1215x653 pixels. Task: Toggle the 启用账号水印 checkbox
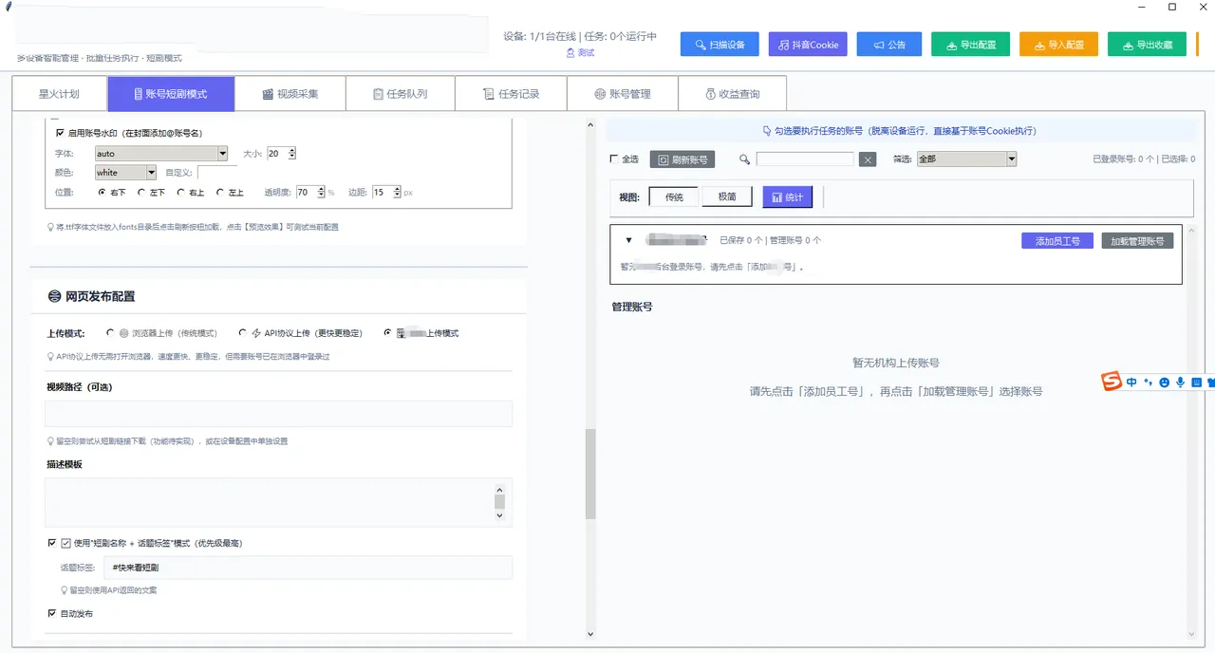coord(61,133)
